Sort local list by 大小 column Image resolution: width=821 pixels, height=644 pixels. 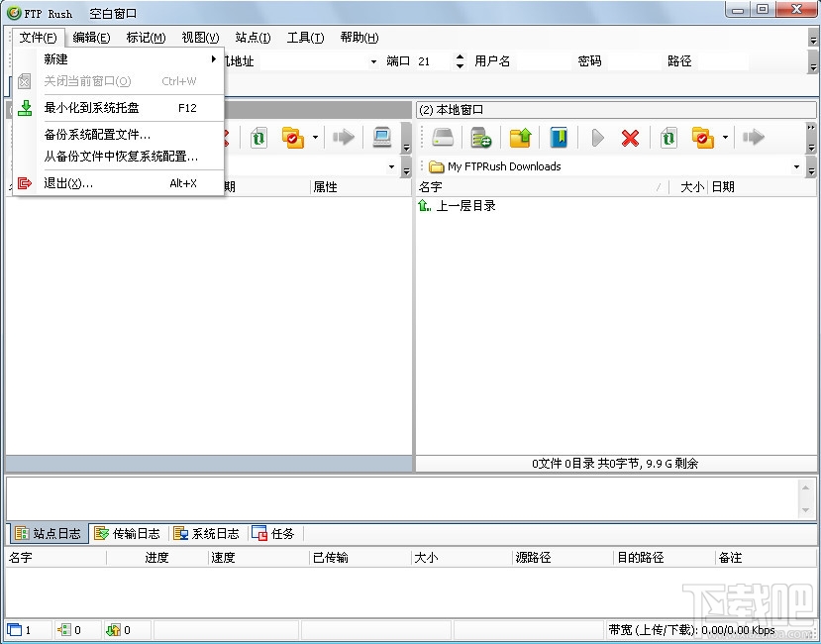[x=688, y=187]
